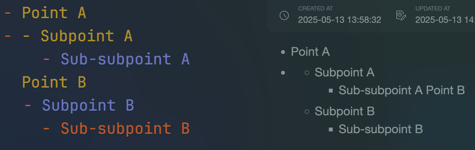Click Point A in the rendered preview
475x150 pixels.
pos(310,52)
